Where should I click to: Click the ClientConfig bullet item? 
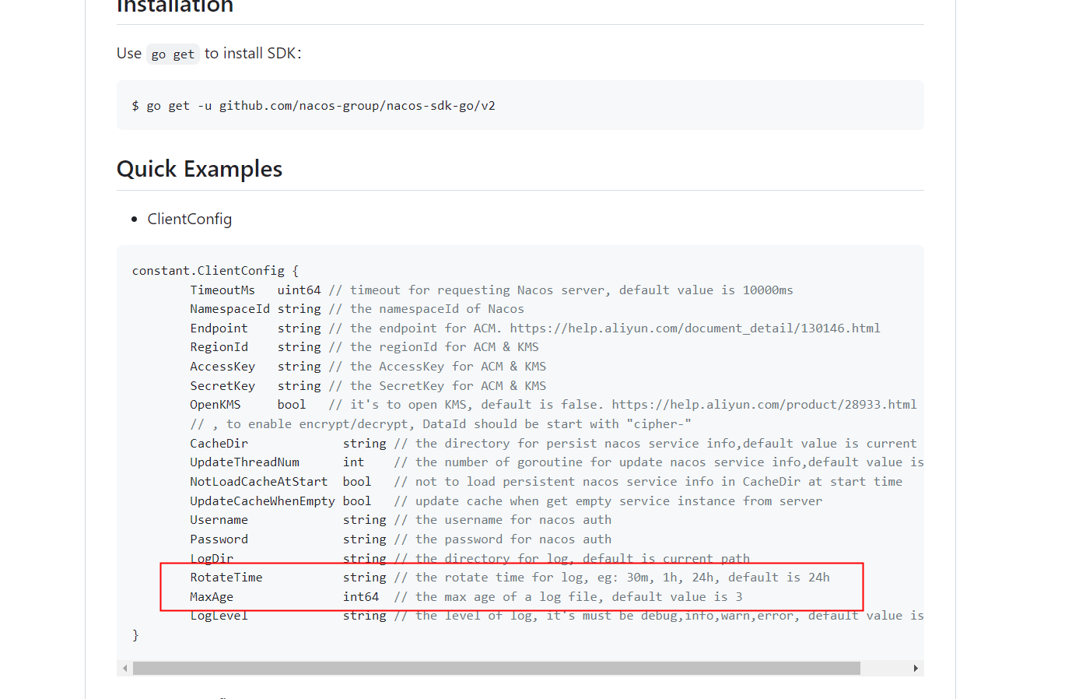[x=190, y=220]
